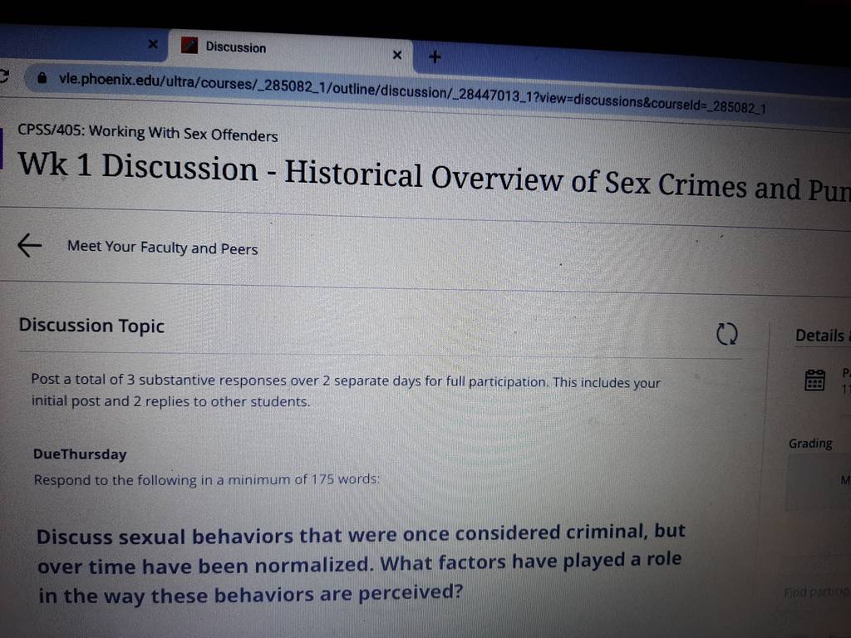Click 'Post a total of 3 substantive responses' text
Screen dimensions: 851x638
[x=346, y=391]
